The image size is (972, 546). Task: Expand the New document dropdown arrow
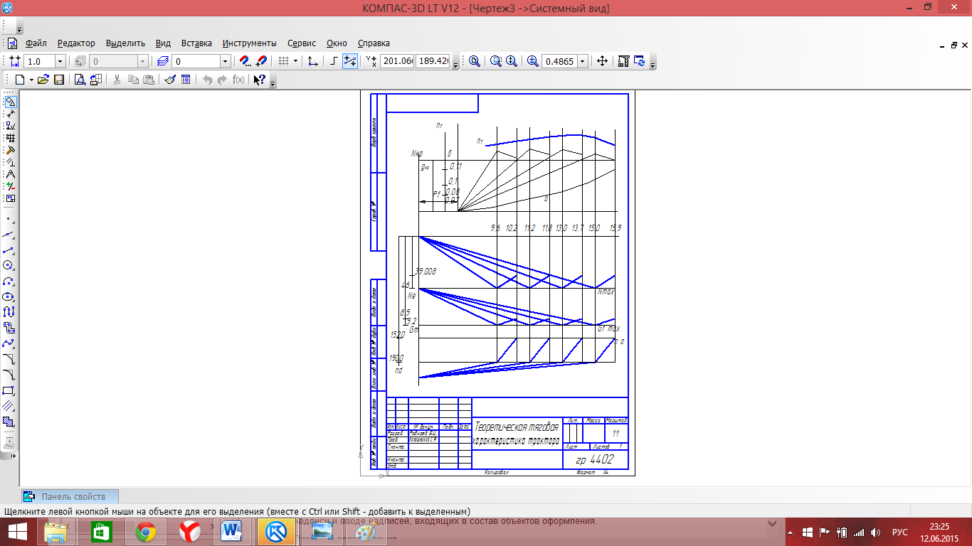click(x=32, y=80)
